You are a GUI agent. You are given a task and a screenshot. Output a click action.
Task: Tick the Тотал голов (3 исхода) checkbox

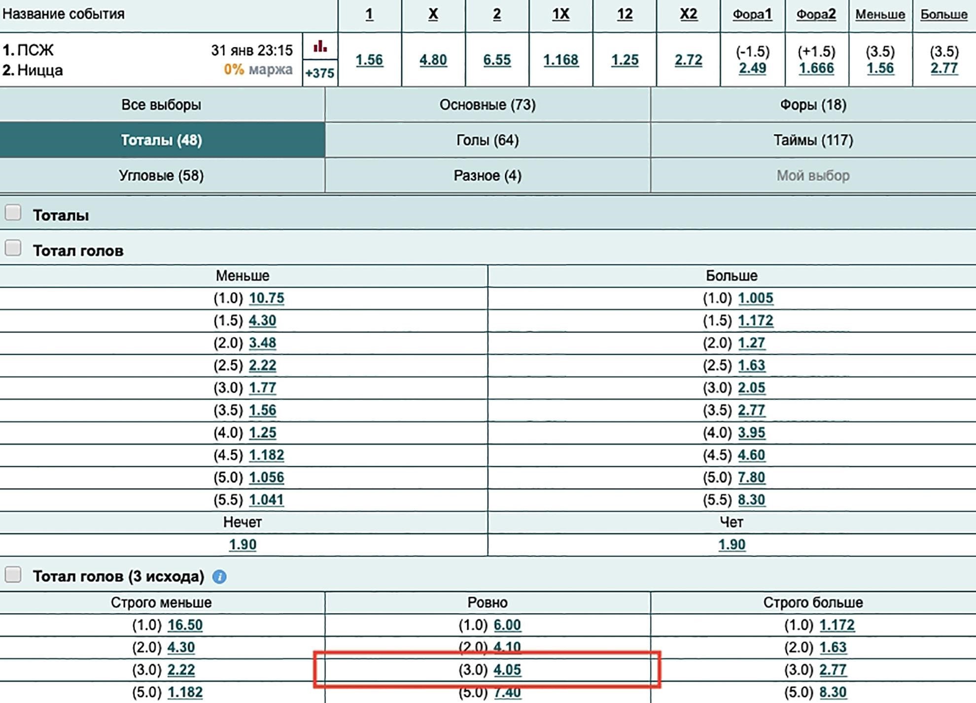coord(13,574)
